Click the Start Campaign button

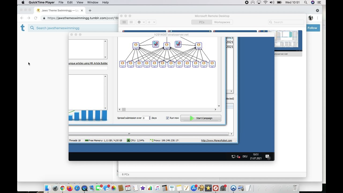pos(201,118)
